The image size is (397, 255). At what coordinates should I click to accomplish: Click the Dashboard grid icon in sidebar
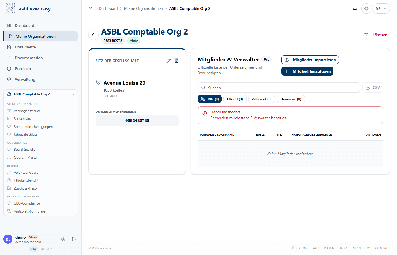[x=9, y=25]
